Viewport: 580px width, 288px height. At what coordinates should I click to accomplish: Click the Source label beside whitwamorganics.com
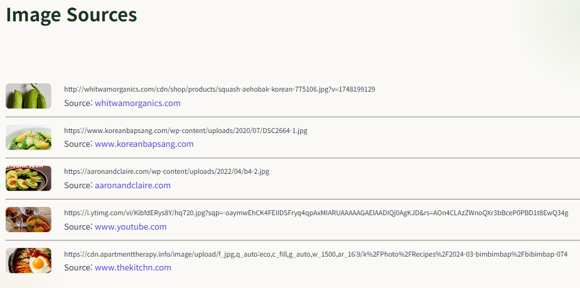point(78,103)
